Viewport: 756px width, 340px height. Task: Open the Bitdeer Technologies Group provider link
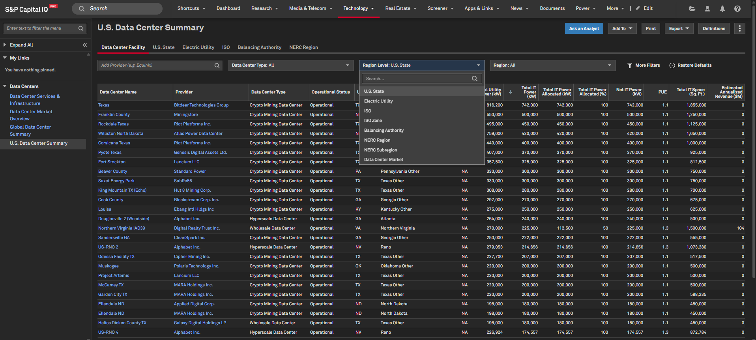pyautogui.click(x=201, y=105)
